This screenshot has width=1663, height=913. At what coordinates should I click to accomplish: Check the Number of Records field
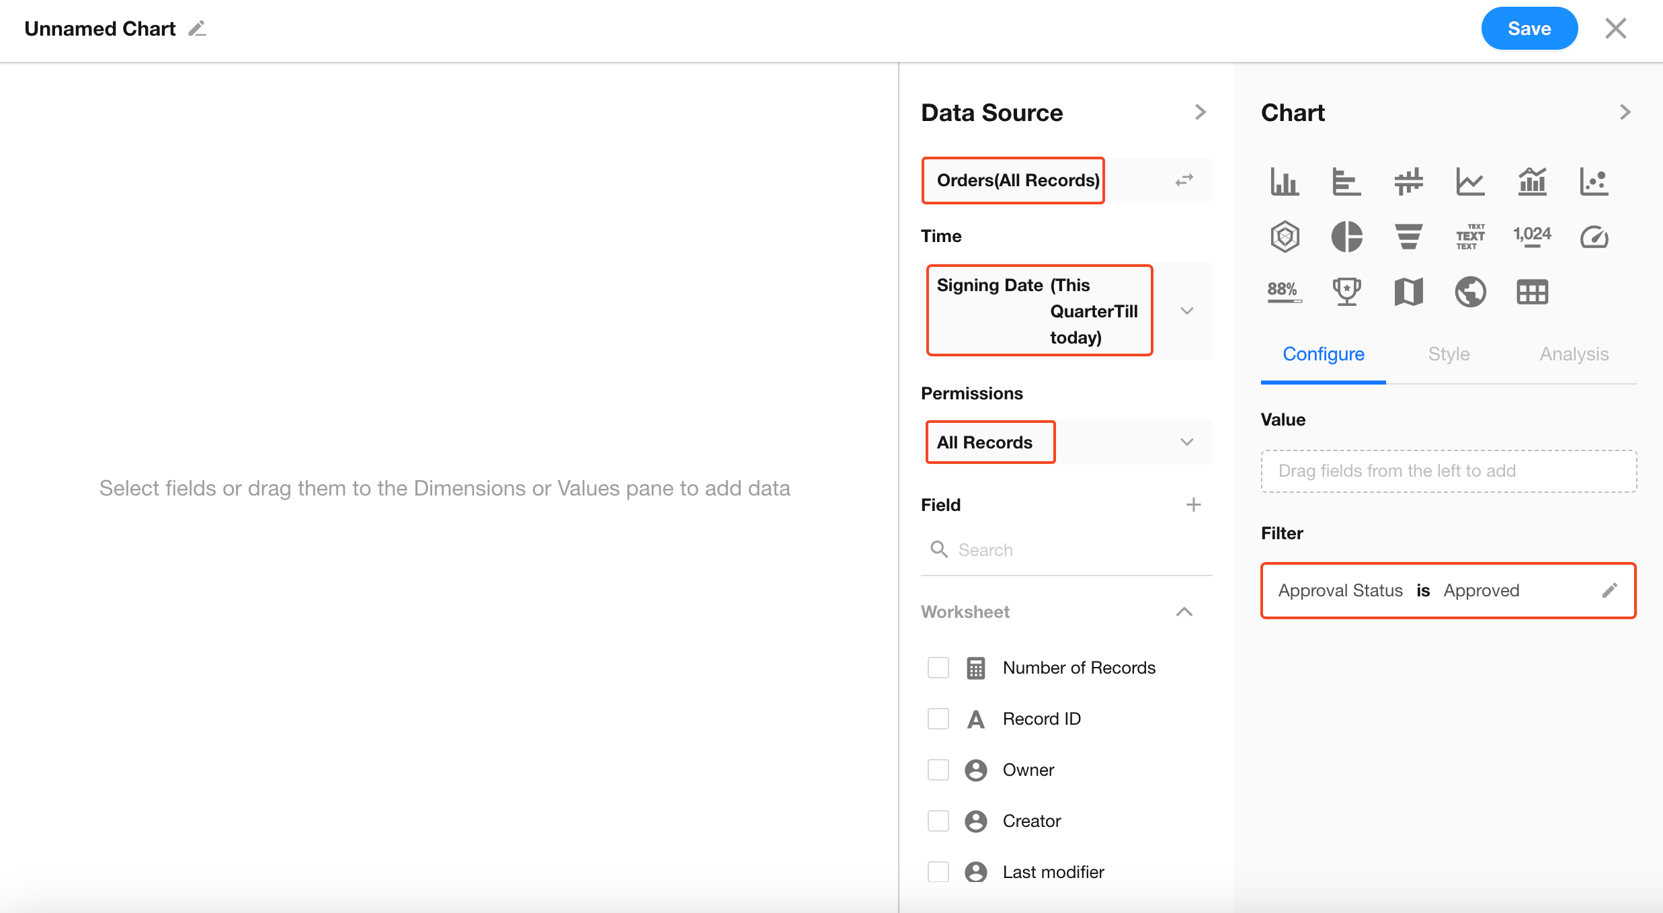(938, 668)
